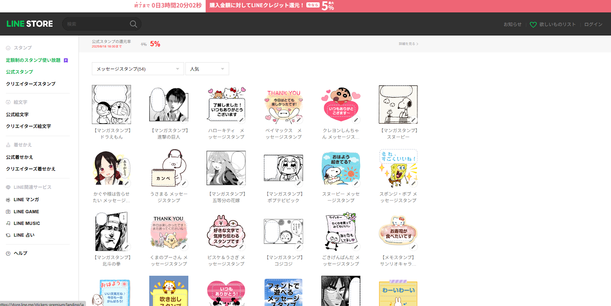The height and width of the screenshot is (306, 611).
Task: Click the pencil icon on ドラえもん sticker
Action: click(127, 120)
